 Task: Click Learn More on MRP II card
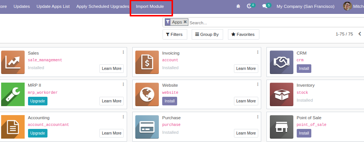pyautogui.click(x=112, y=101)
